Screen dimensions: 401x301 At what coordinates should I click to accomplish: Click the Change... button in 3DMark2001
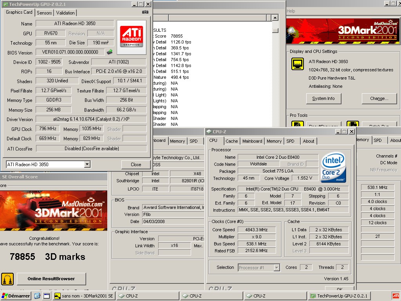click(379, 98)
